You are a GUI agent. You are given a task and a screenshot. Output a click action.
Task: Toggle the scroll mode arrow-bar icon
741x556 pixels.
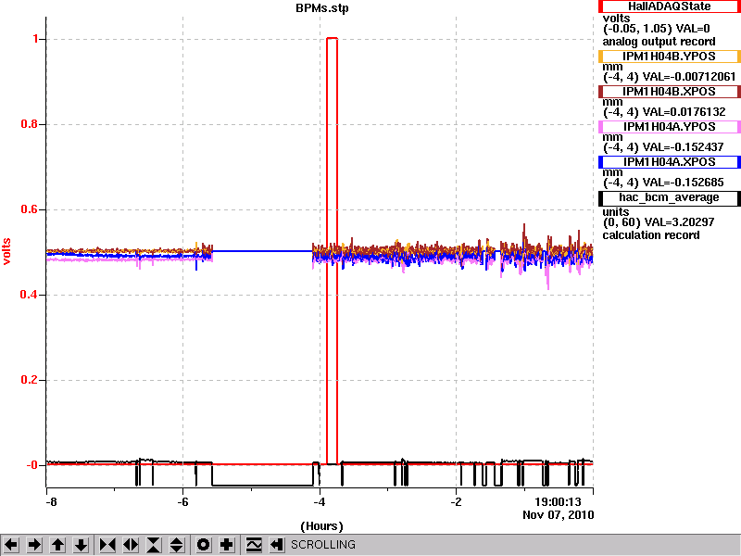click(x=277, y=545)
